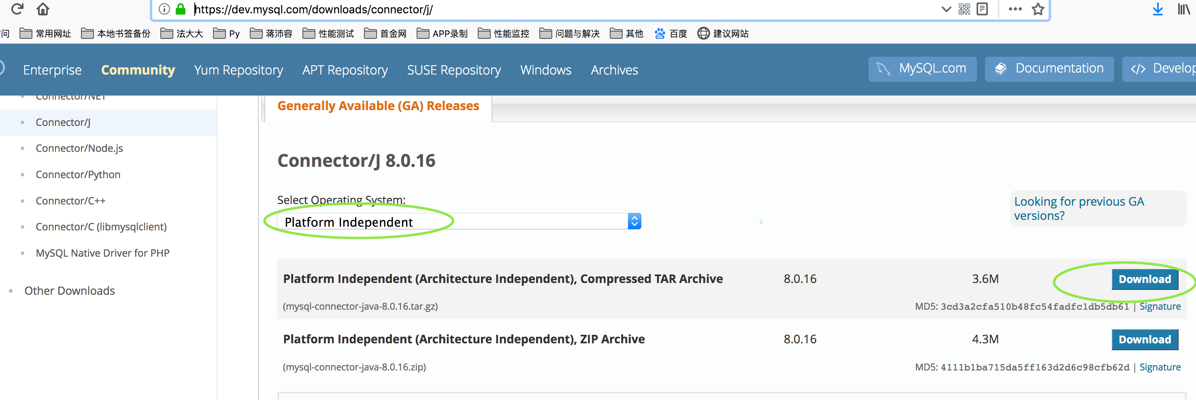Click the Connector/J 8.0.16 heading
1196x400 pixels.
click(x=357, y=161)
